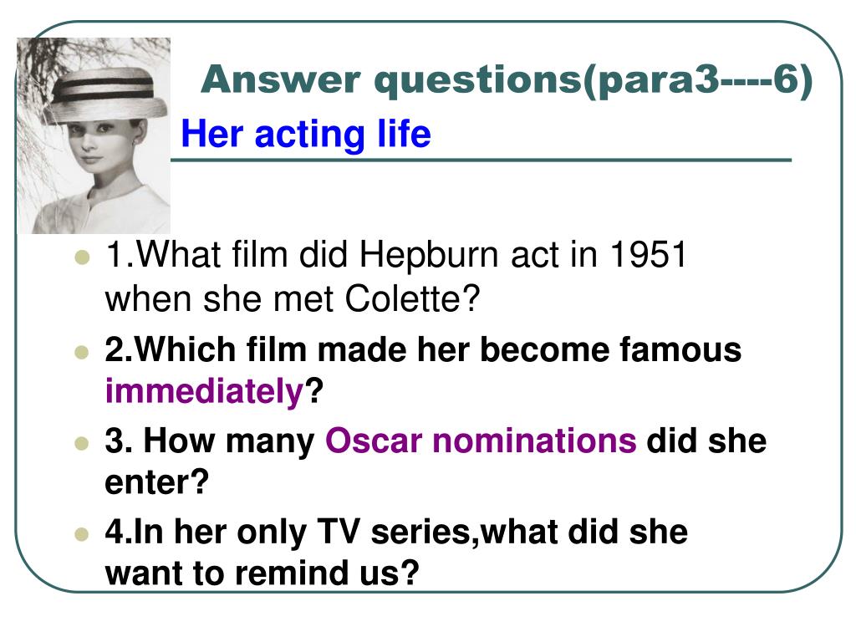Click the portrait photo with striped hat
The width and height of the screenshot is (856, 642).
click(94, 136)
